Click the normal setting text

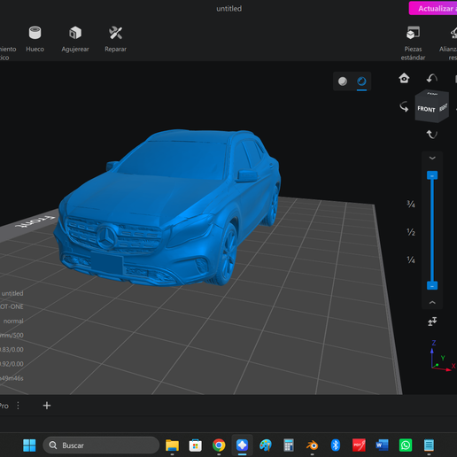(x=13, y=321)
